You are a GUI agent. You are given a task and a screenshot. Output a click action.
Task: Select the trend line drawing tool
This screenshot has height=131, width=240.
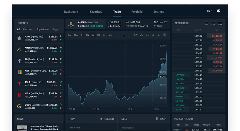(130, 35)
